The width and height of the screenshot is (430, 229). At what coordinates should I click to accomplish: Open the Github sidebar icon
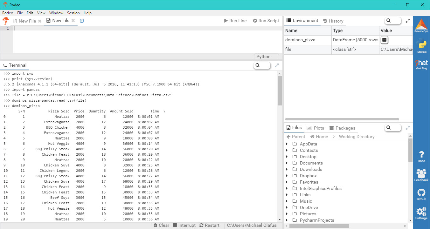[x=421, y=194]
